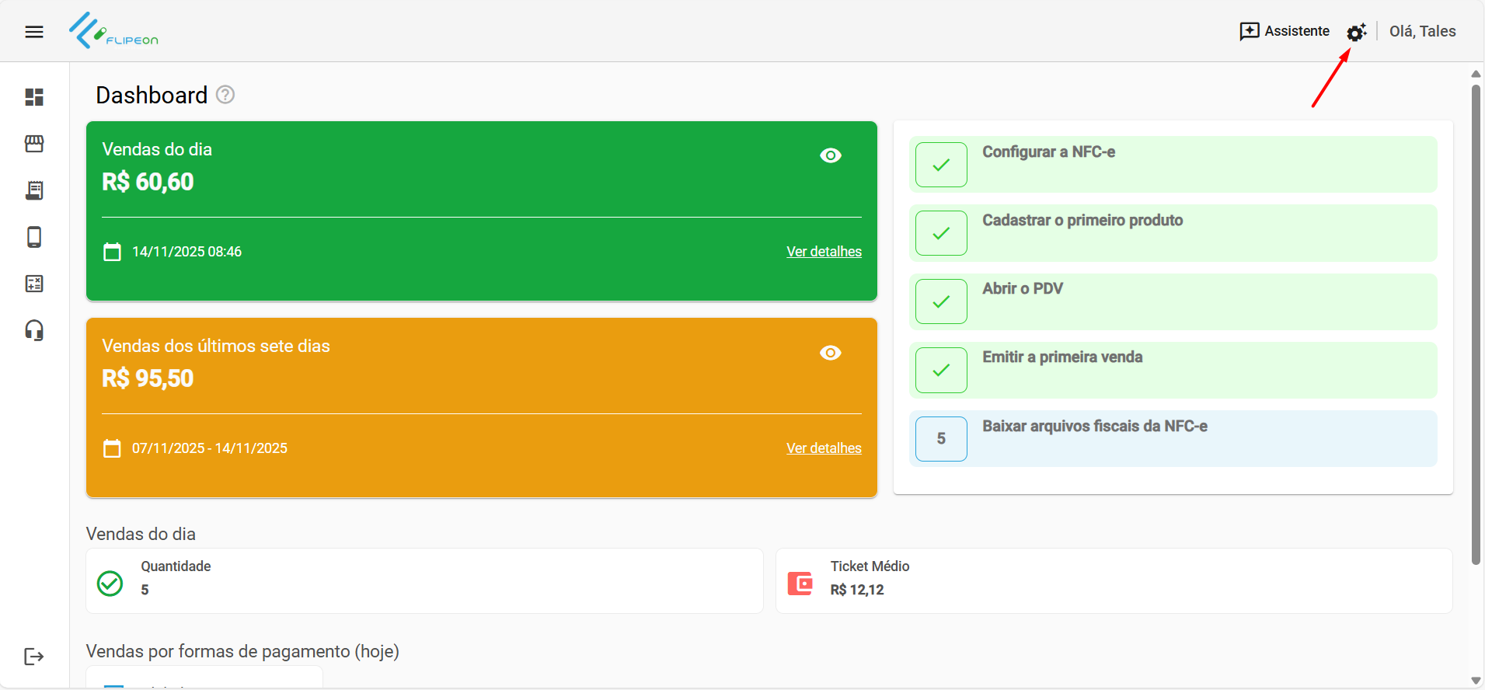
Task: Click Ver detalhes on seven days card
Action: coord(824,448)
